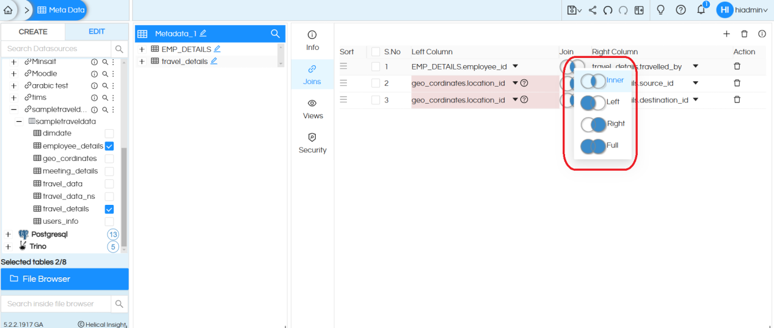Open travelled_by right column dropdown
This screenshot has height=328, width=774.
(695, 66)
